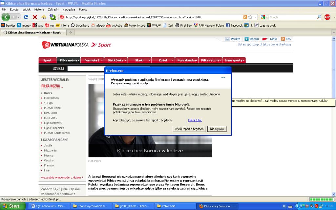The width and height of the screenshot is (336, 210).
Task: Open the Edycja menu
Action: pos(14,10)
